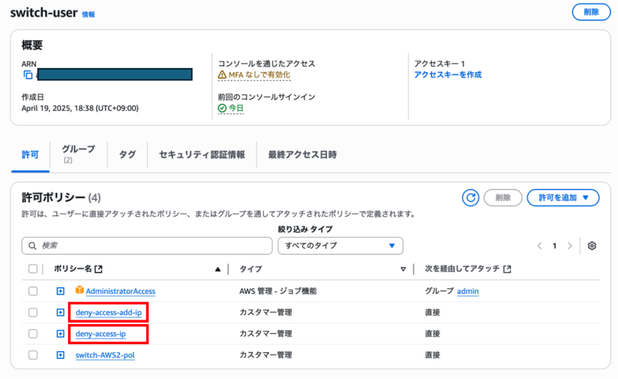
Task: Expand the switch-AWS2-pol policy details
Action: click(x=60, y=355)
